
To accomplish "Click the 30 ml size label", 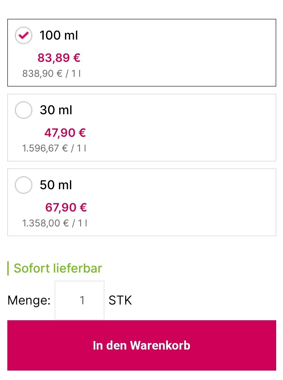I will [56, 110].
